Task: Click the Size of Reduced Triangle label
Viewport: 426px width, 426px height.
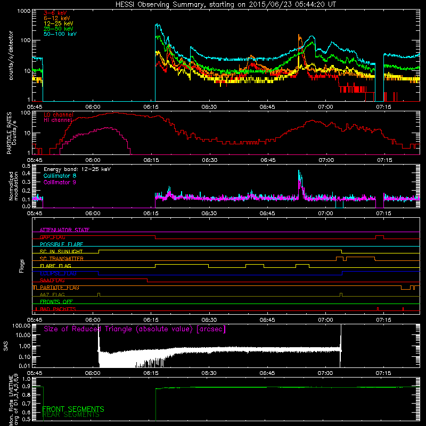Action: (x=135, y=329)
